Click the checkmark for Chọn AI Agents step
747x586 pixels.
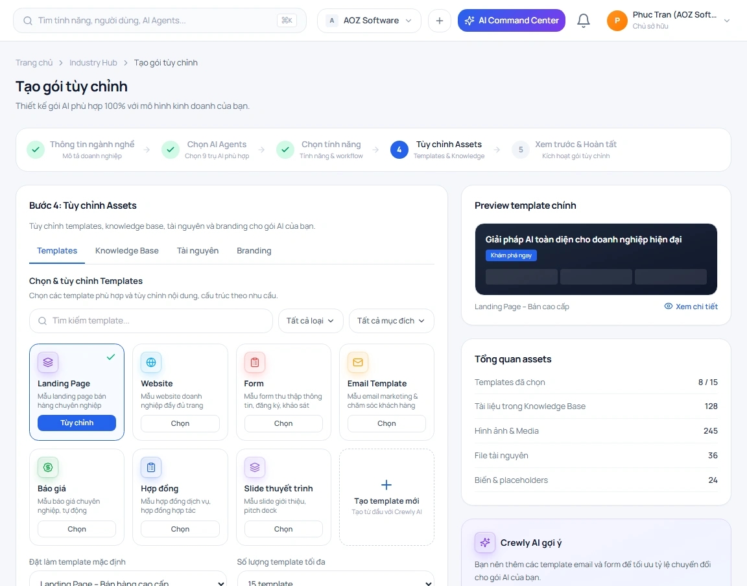coord(170,150)
